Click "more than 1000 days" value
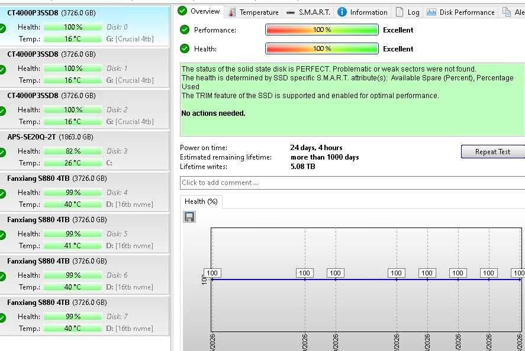The height and width of the screenshot is (351, 525). 325,157
